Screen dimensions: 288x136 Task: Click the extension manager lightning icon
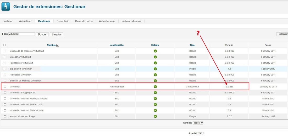click(x=5, y=7)
